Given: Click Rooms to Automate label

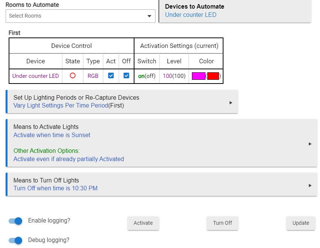Looking at the screenshot, I should pos(32,5).
